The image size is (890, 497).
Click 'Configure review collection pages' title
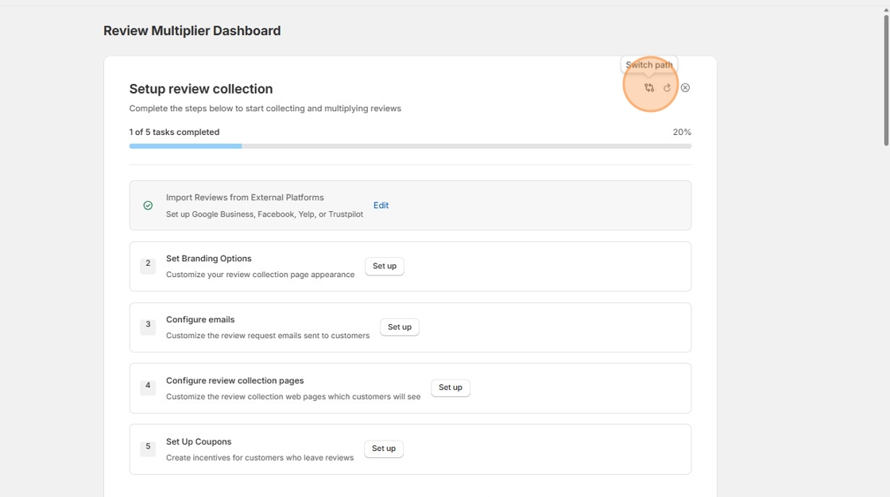point(234,381)
